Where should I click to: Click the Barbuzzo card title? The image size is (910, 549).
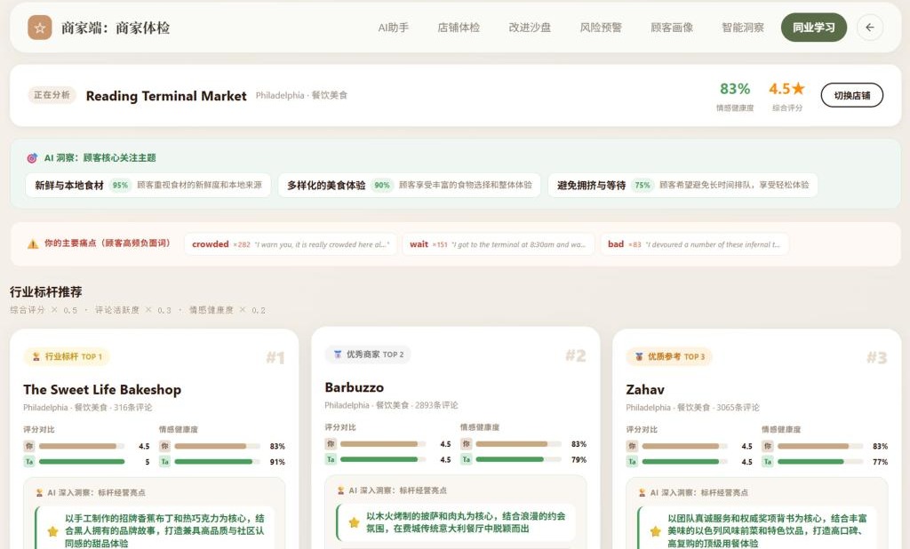click(x=354, y=387)
